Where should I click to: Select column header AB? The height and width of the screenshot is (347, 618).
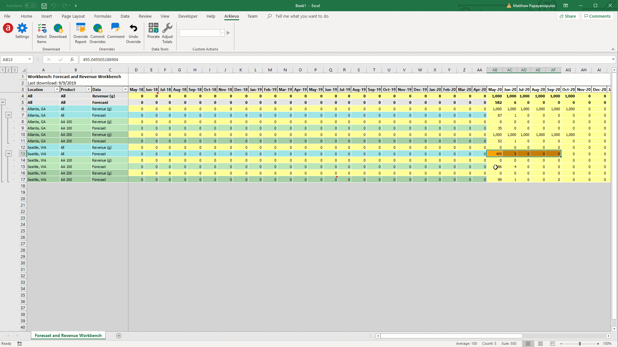[495, 70]
